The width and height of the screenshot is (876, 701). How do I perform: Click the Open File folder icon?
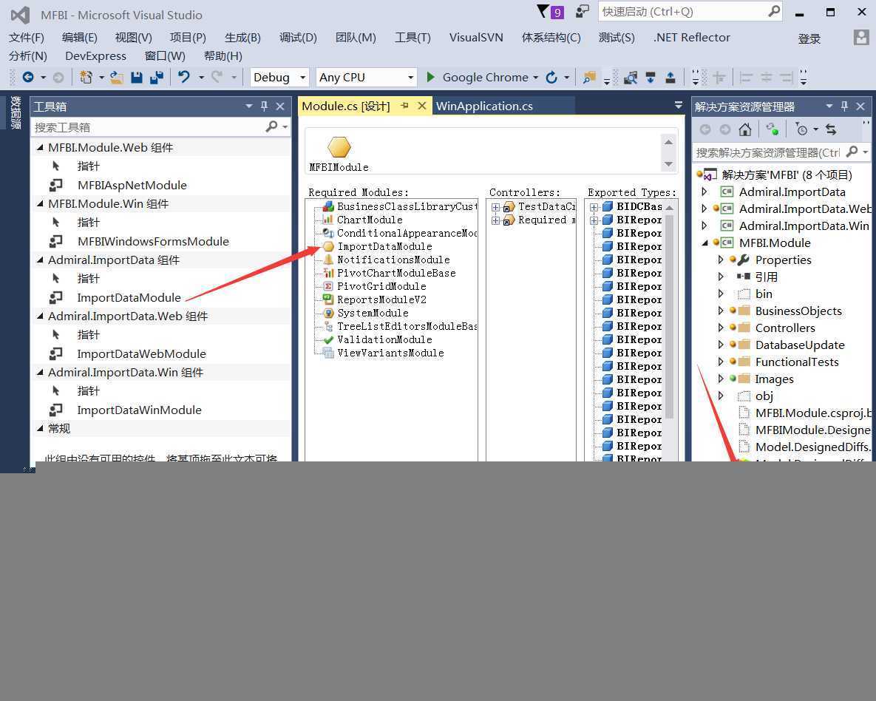tap(116, 77)
